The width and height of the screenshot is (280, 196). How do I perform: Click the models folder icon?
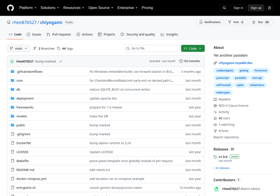13,116
